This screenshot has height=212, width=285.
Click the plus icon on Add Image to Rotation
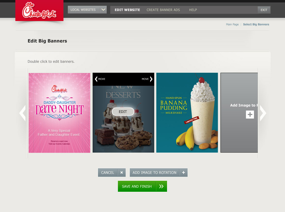(x=183, y=173)
